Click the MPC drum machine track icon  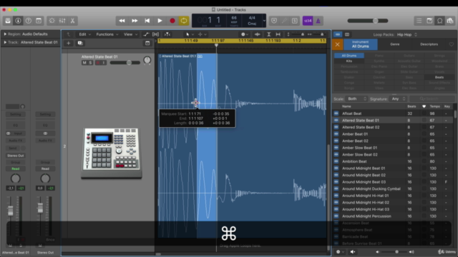coord(112,153)
